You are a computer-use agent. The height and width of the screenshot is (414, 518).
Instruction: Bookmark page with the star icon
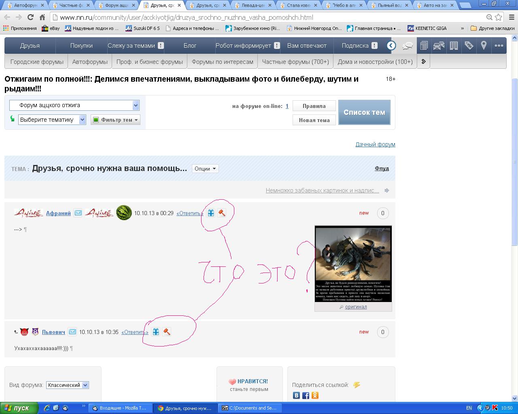(x=499, y=17)
